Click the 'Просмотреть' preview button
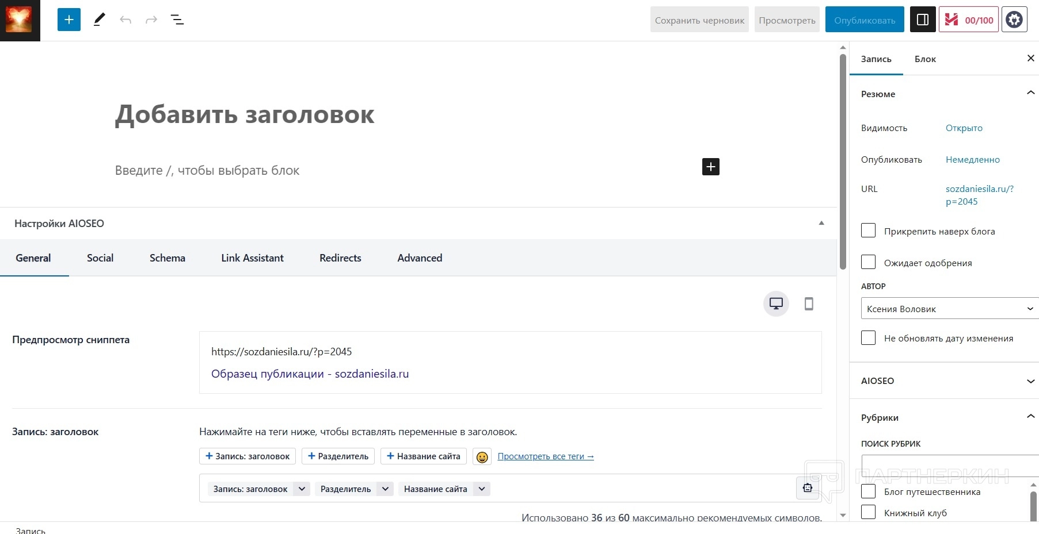Screen dimensions: 1039x534 click(787, 20)
